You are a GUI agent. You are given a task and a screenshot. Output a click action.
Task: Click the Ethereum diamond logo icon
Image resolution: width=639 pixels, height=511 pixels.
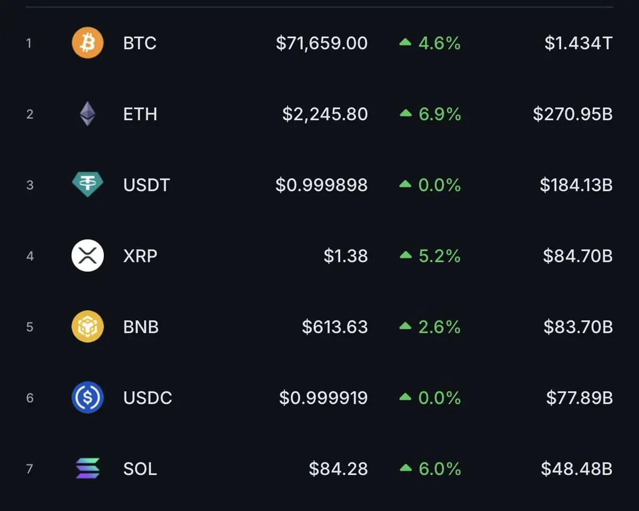88,114
